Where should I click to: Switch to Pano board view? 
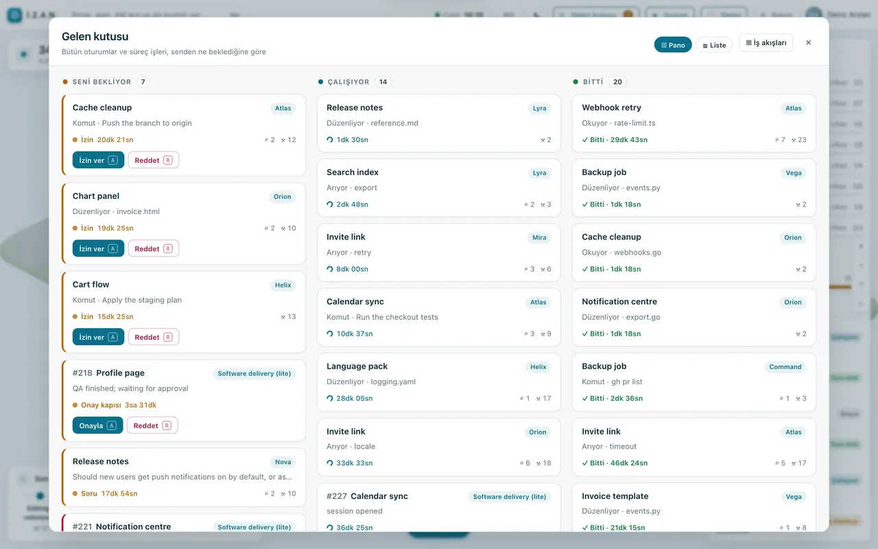[673, 45]
